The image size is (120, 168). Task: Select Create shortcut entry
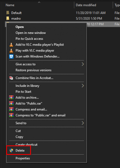(26, 144)
